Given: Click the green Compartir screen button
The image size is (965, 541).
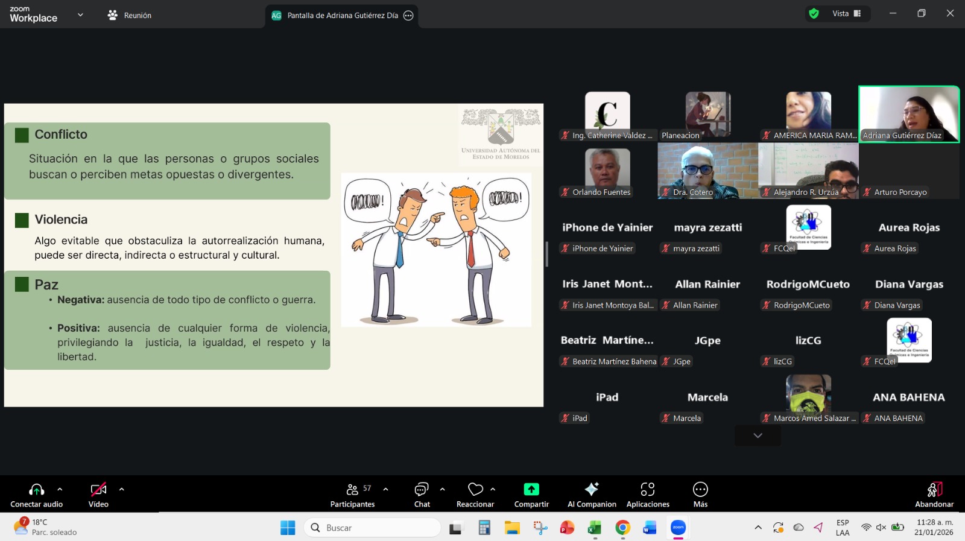Looking at the screenshot, I should pos(531,490).
